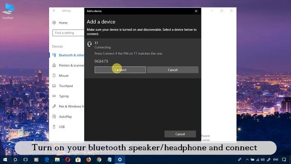Image resolution: width=291 pixels, height=164 pixels.
Task: Open Microsoft Edge from taskbar
Action: pos(47,159)
